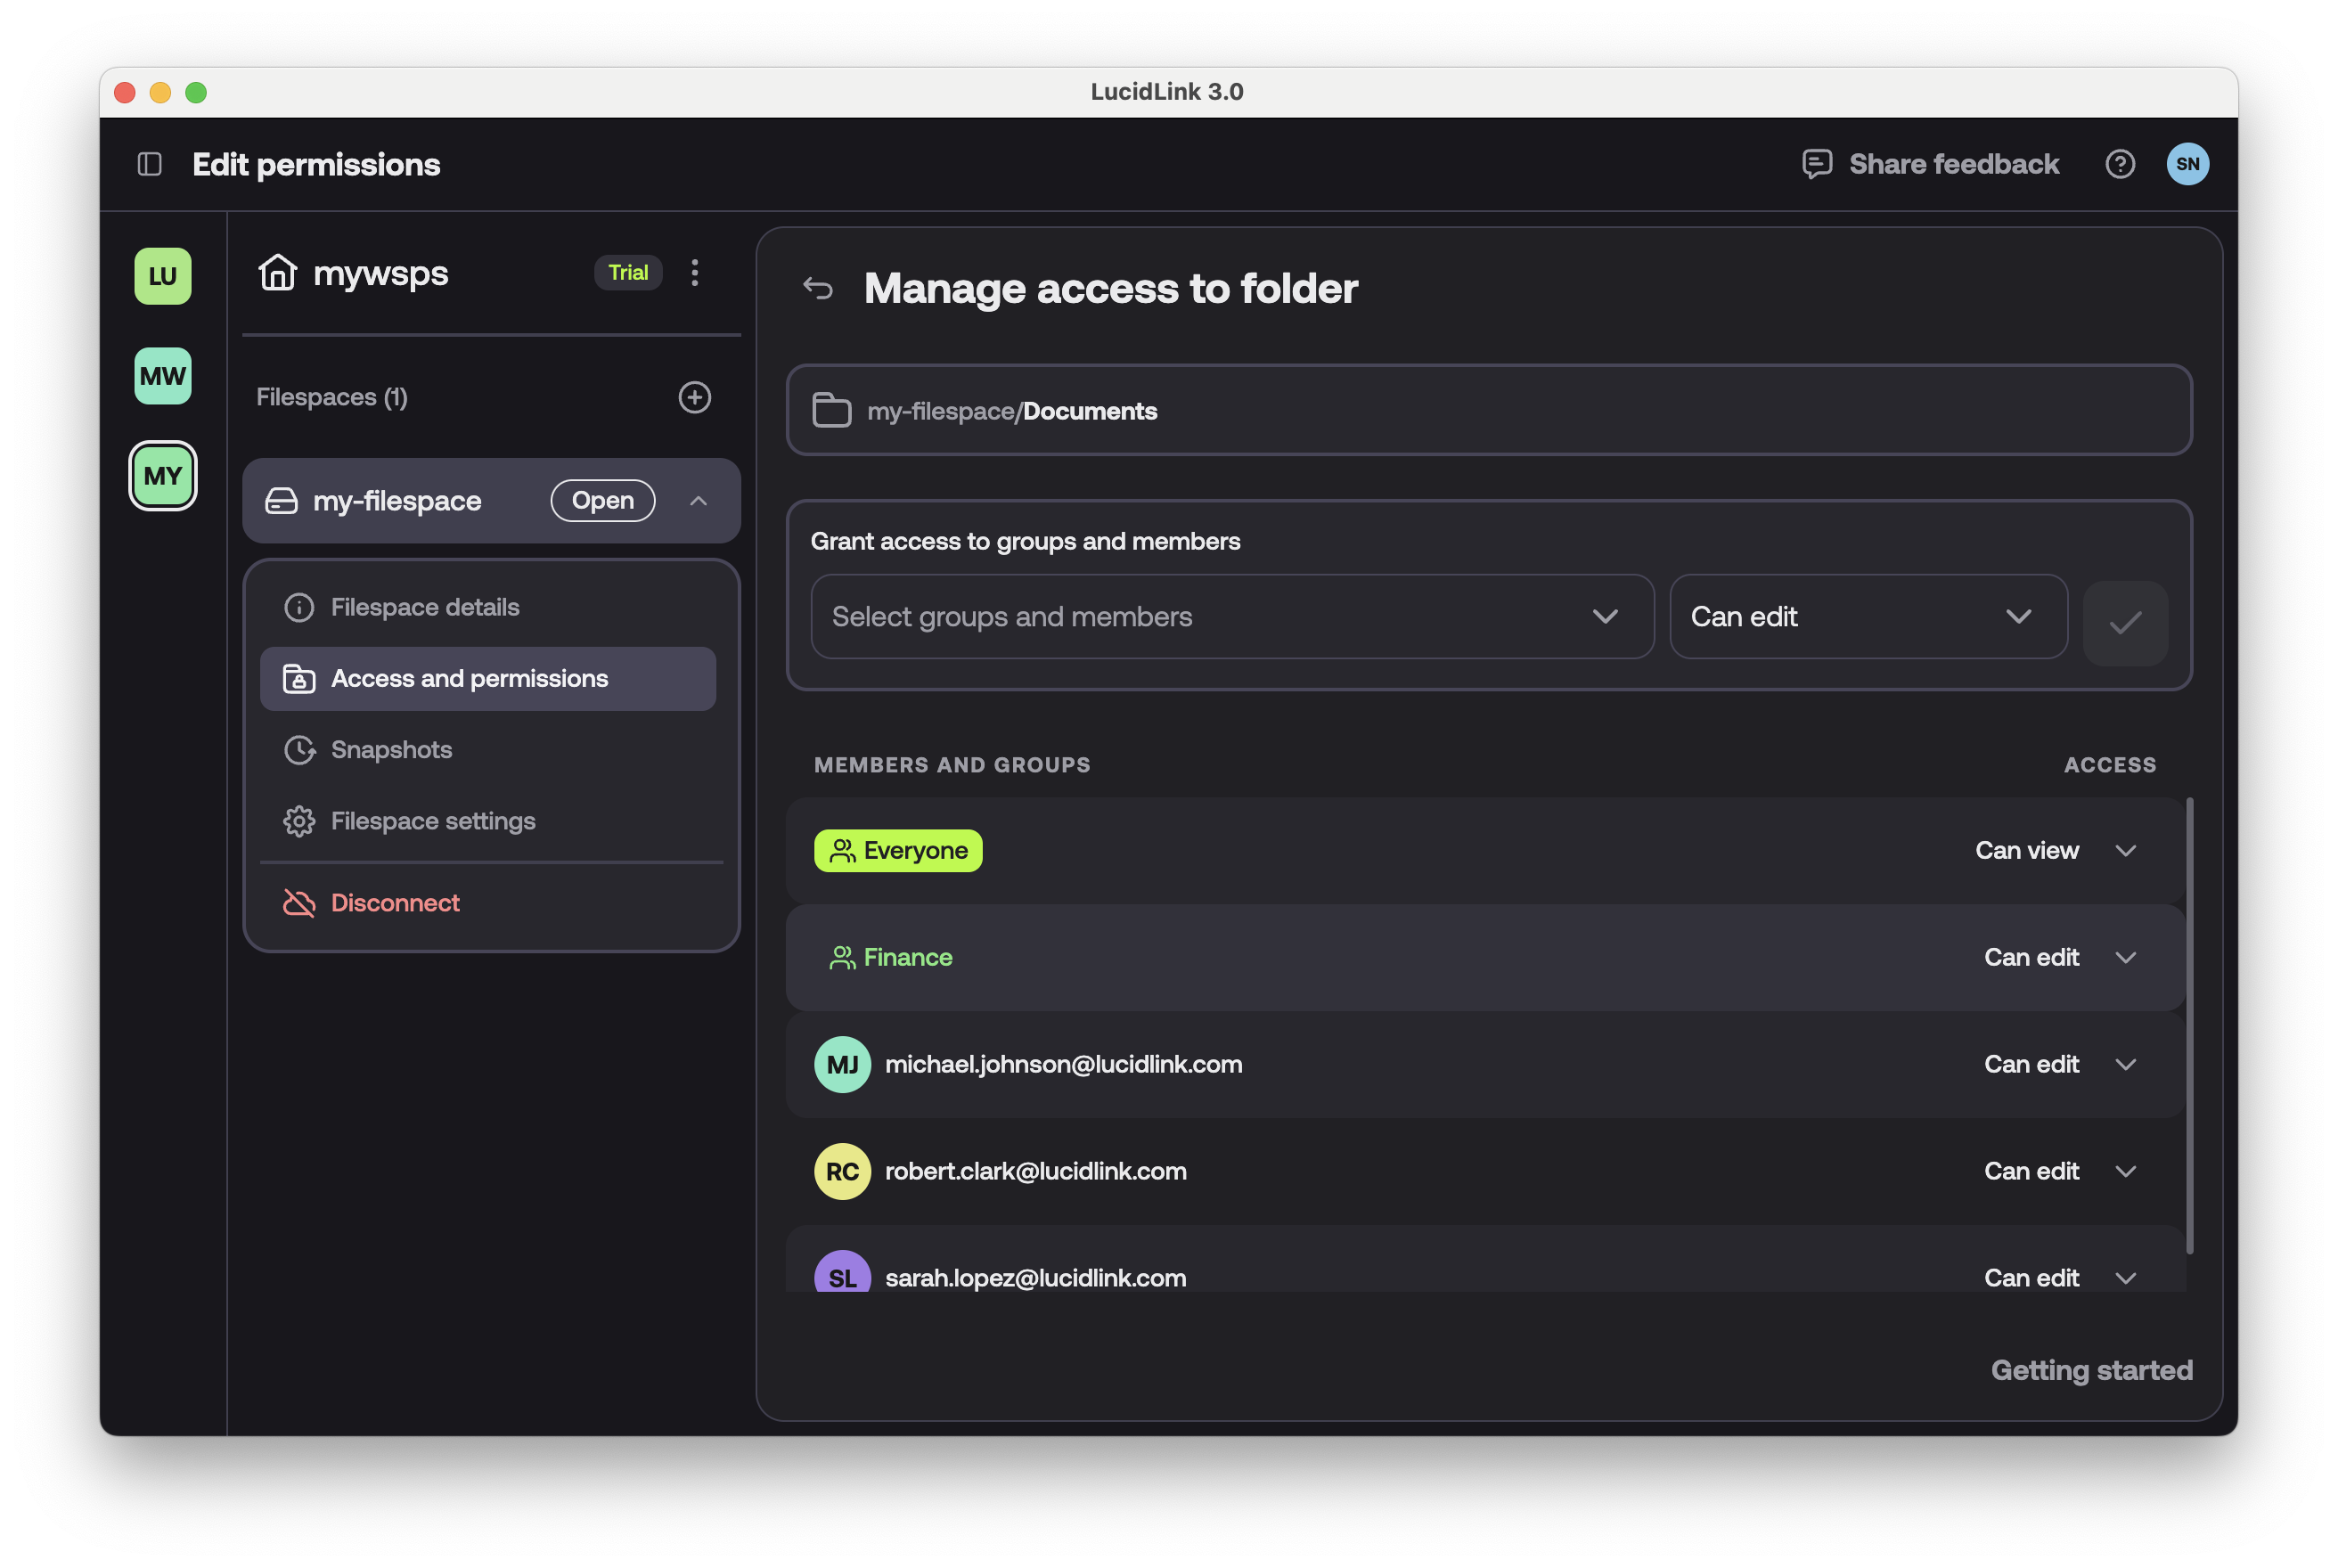Change Everyone access from Can view
Image resolution: width=2338 pixels, height=1568 pixels.
click(2056, 851)
